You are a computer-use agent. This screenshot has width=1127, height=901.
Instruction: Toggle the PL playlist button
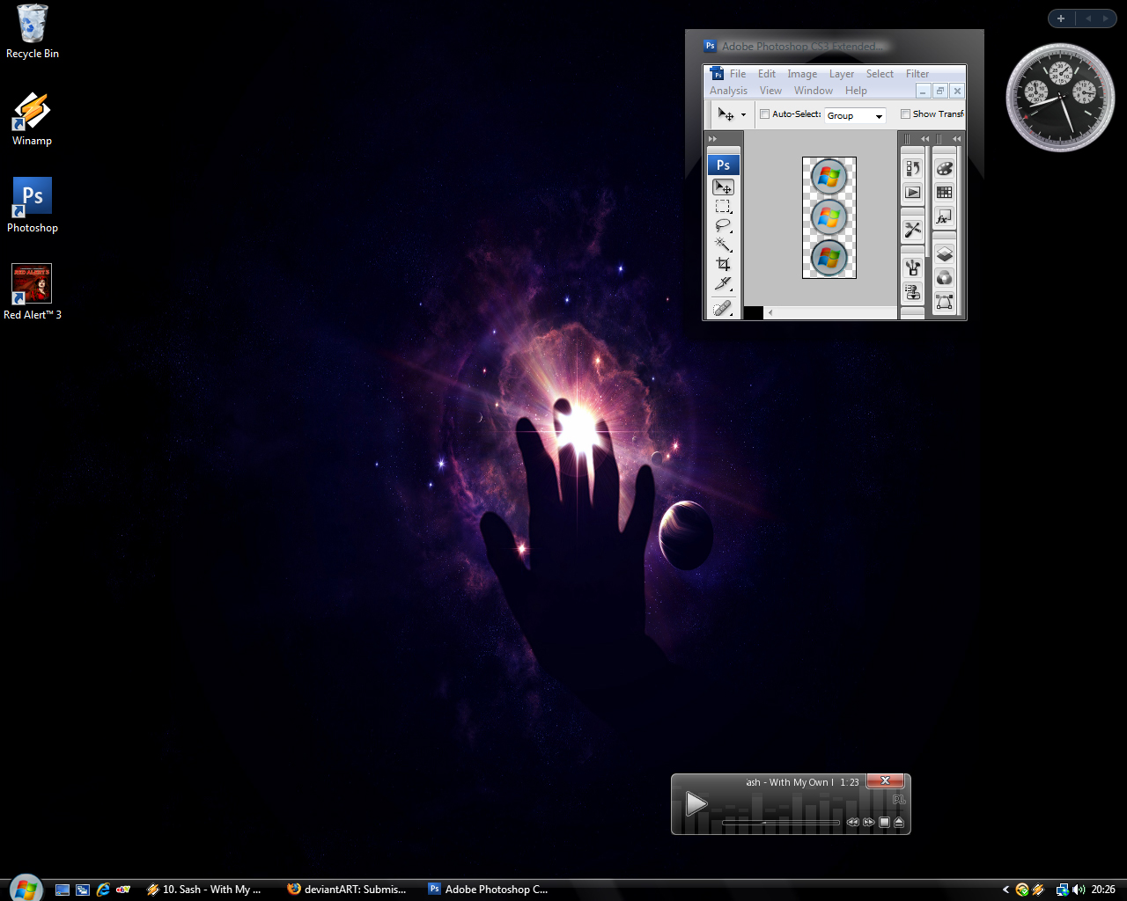(x=899, y=800)
